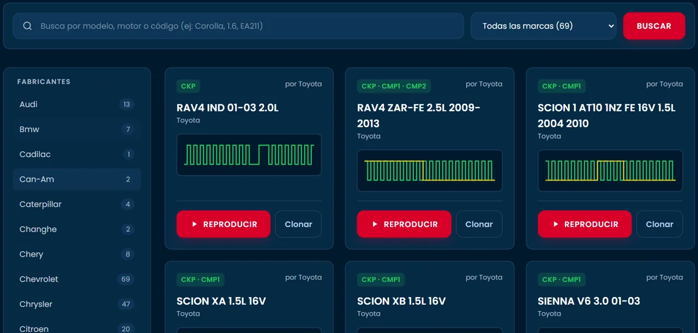
Task: Click the CKP tag on RAV4 IND card
Action: [x=188, y=86]
